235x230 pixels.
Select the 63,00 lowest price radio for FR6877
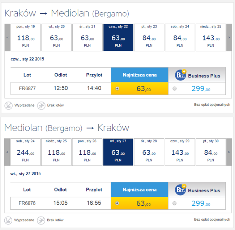(117, 88)
